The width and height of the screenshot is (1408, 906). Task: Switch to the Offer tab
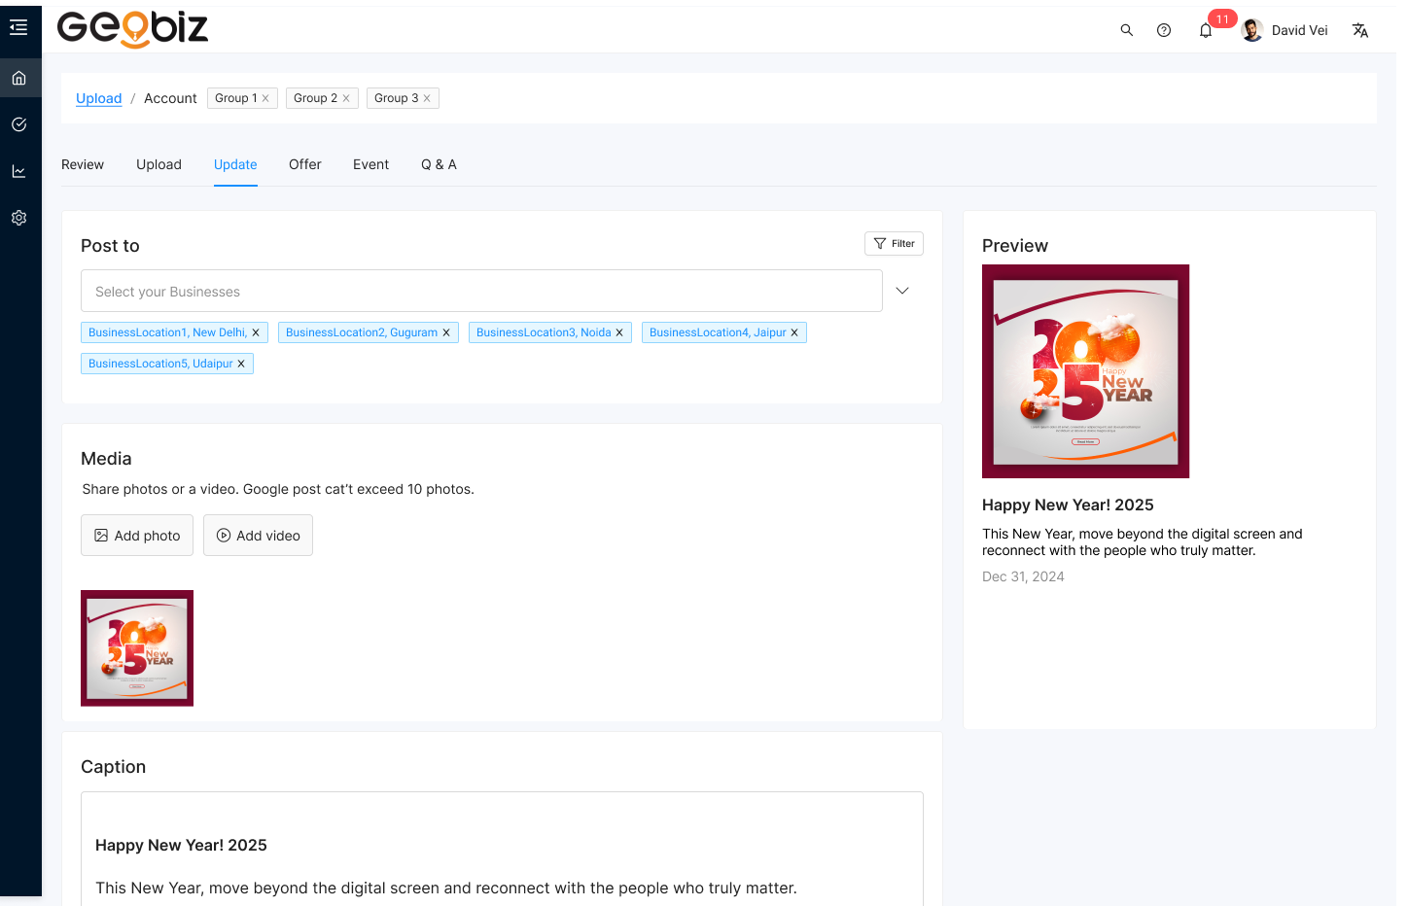(304, 164)
